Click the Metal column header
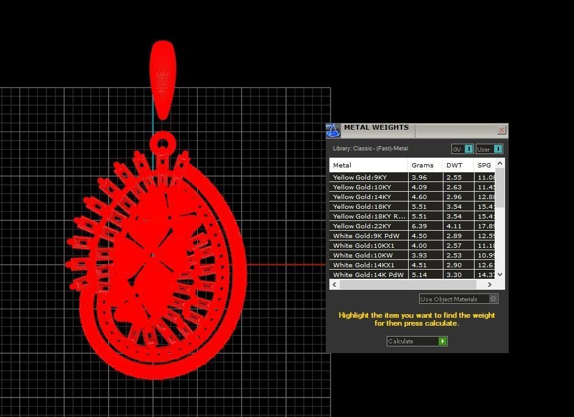 368,165
